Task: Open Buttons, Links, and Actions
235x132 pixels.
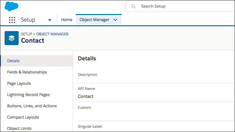Action: 32,106
